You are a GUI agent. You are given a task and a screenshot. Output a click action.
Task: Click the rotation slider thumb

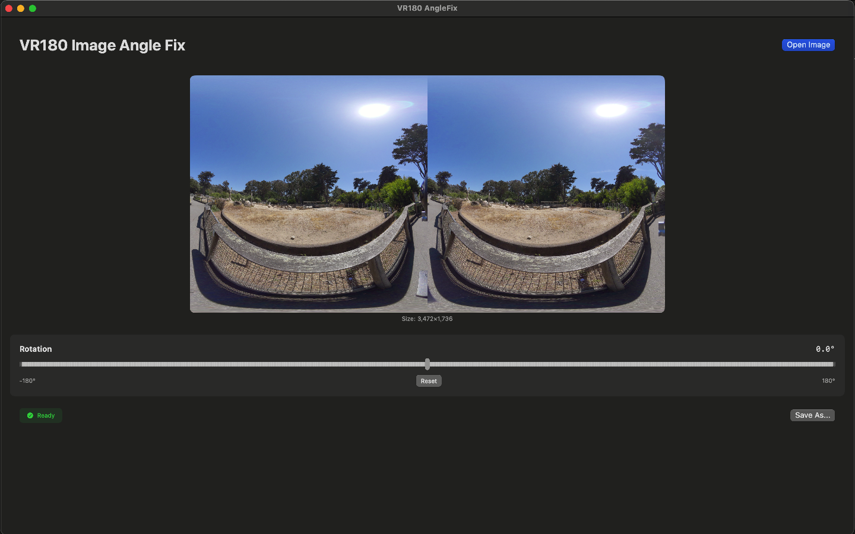(427, 363)
